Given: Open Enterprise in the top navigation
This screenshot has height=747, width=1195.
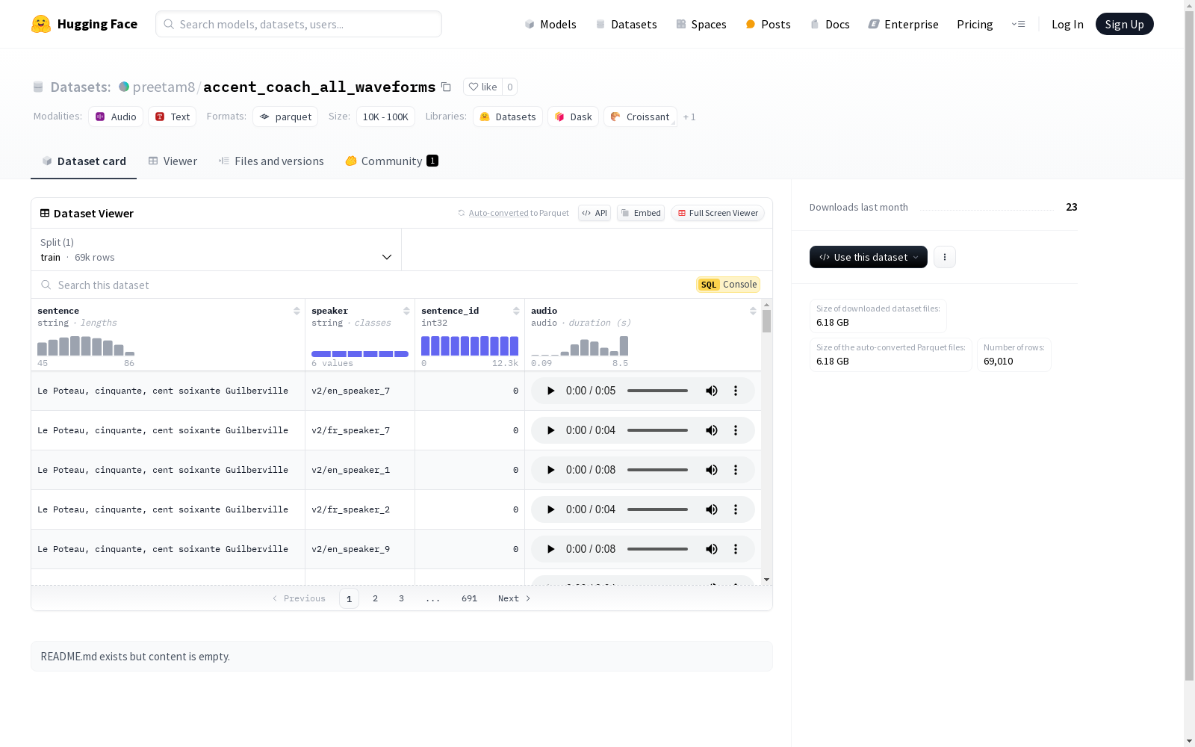Looking at the screenshot, I should click(x=904, y=24).
